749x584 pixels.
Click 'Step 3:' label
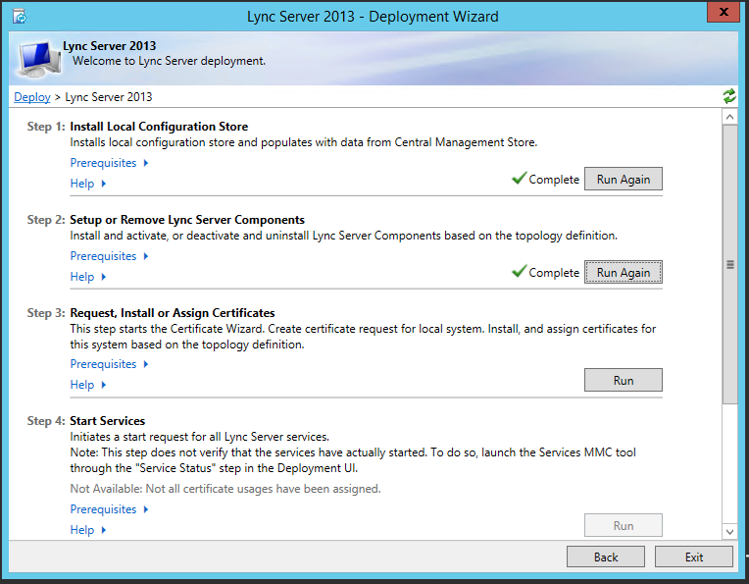(46, 313)
